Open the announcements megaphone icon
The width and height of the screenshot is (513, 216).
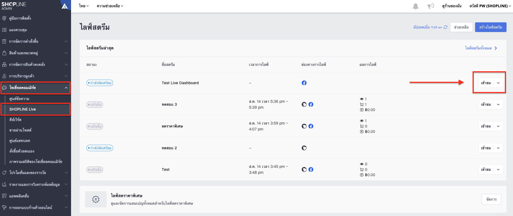431,6
